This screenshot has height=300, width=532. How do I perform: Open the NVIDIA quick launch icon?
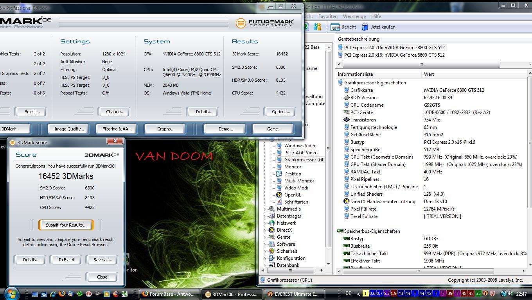tap(124, 294)
